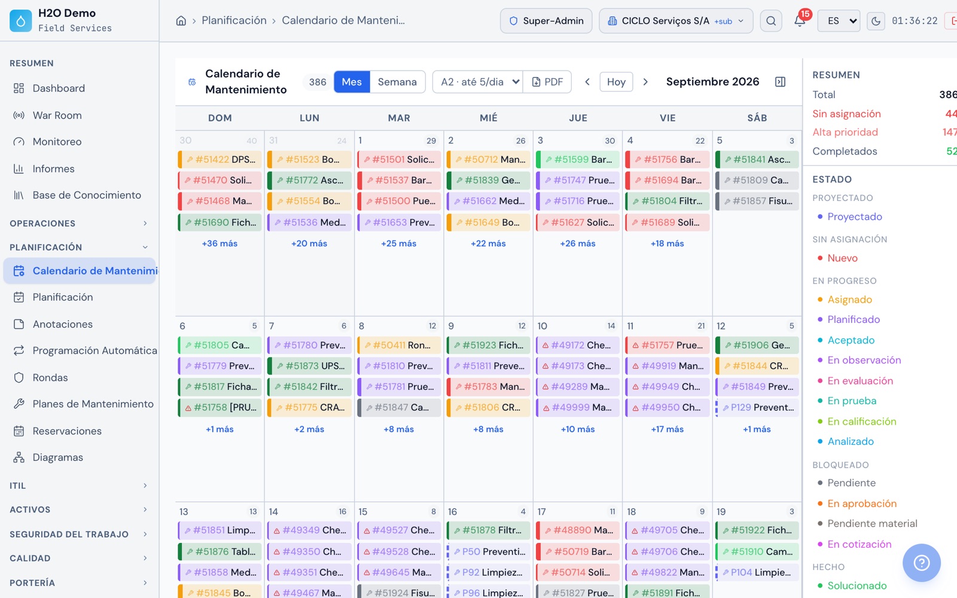The height and width of the screenshot is (598, 957).
Task: Open work order #51841 Asc
Action: point(757,160)
